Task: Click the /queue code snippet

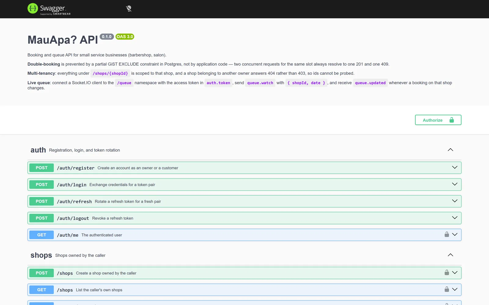Action: (124, 83)
